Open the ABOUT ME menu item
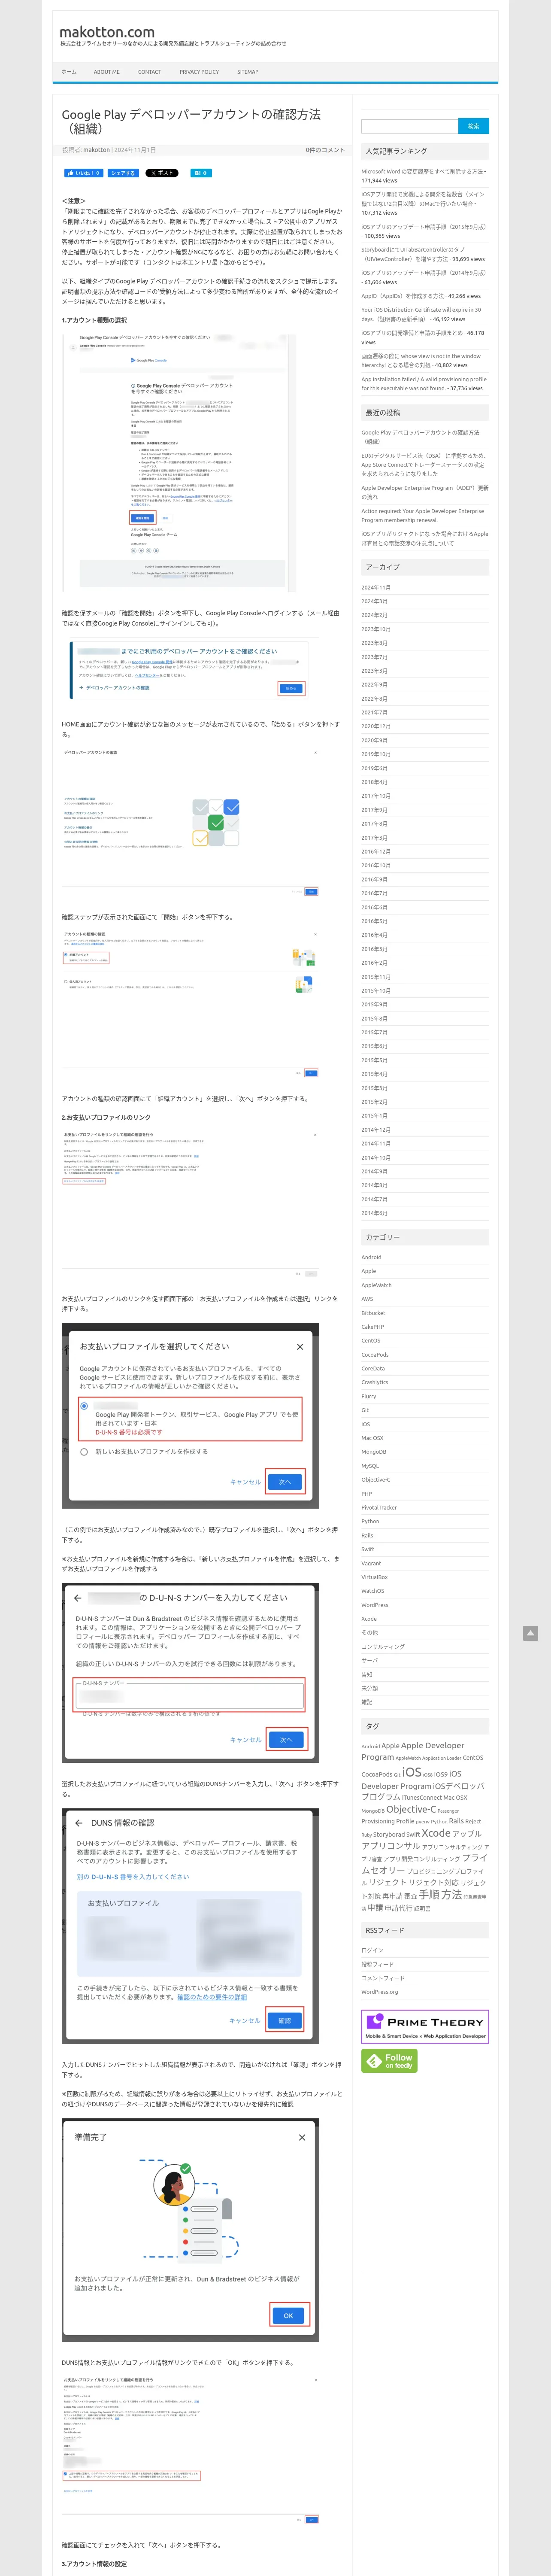551x2576 pixels. coord(107,72)
